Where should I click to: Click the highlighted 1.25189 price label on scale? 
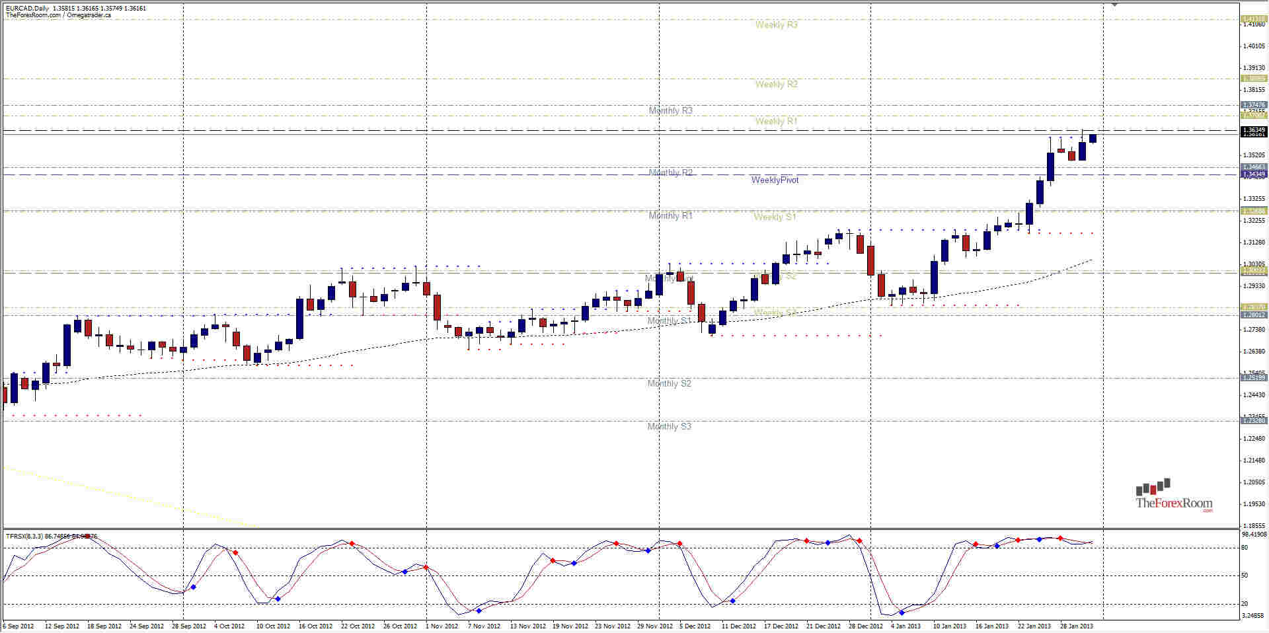pos(1253,378)
